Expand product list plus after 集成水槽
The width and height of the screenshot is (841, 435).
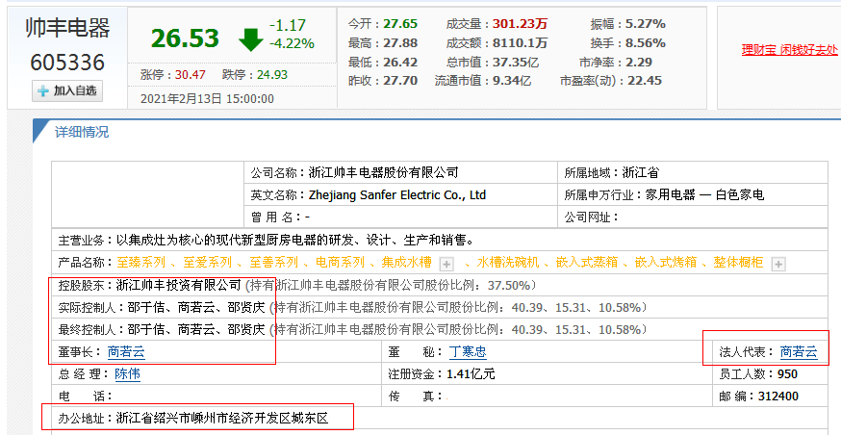click(x=446, y=264)
